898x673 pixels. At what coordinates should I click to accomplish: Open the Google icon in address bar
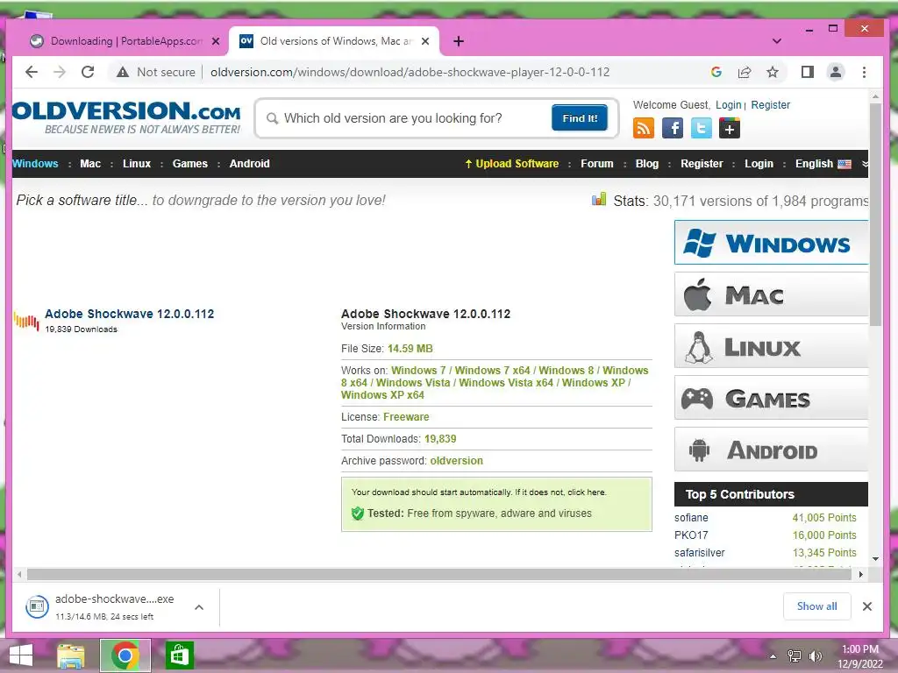tap(716, 72)
